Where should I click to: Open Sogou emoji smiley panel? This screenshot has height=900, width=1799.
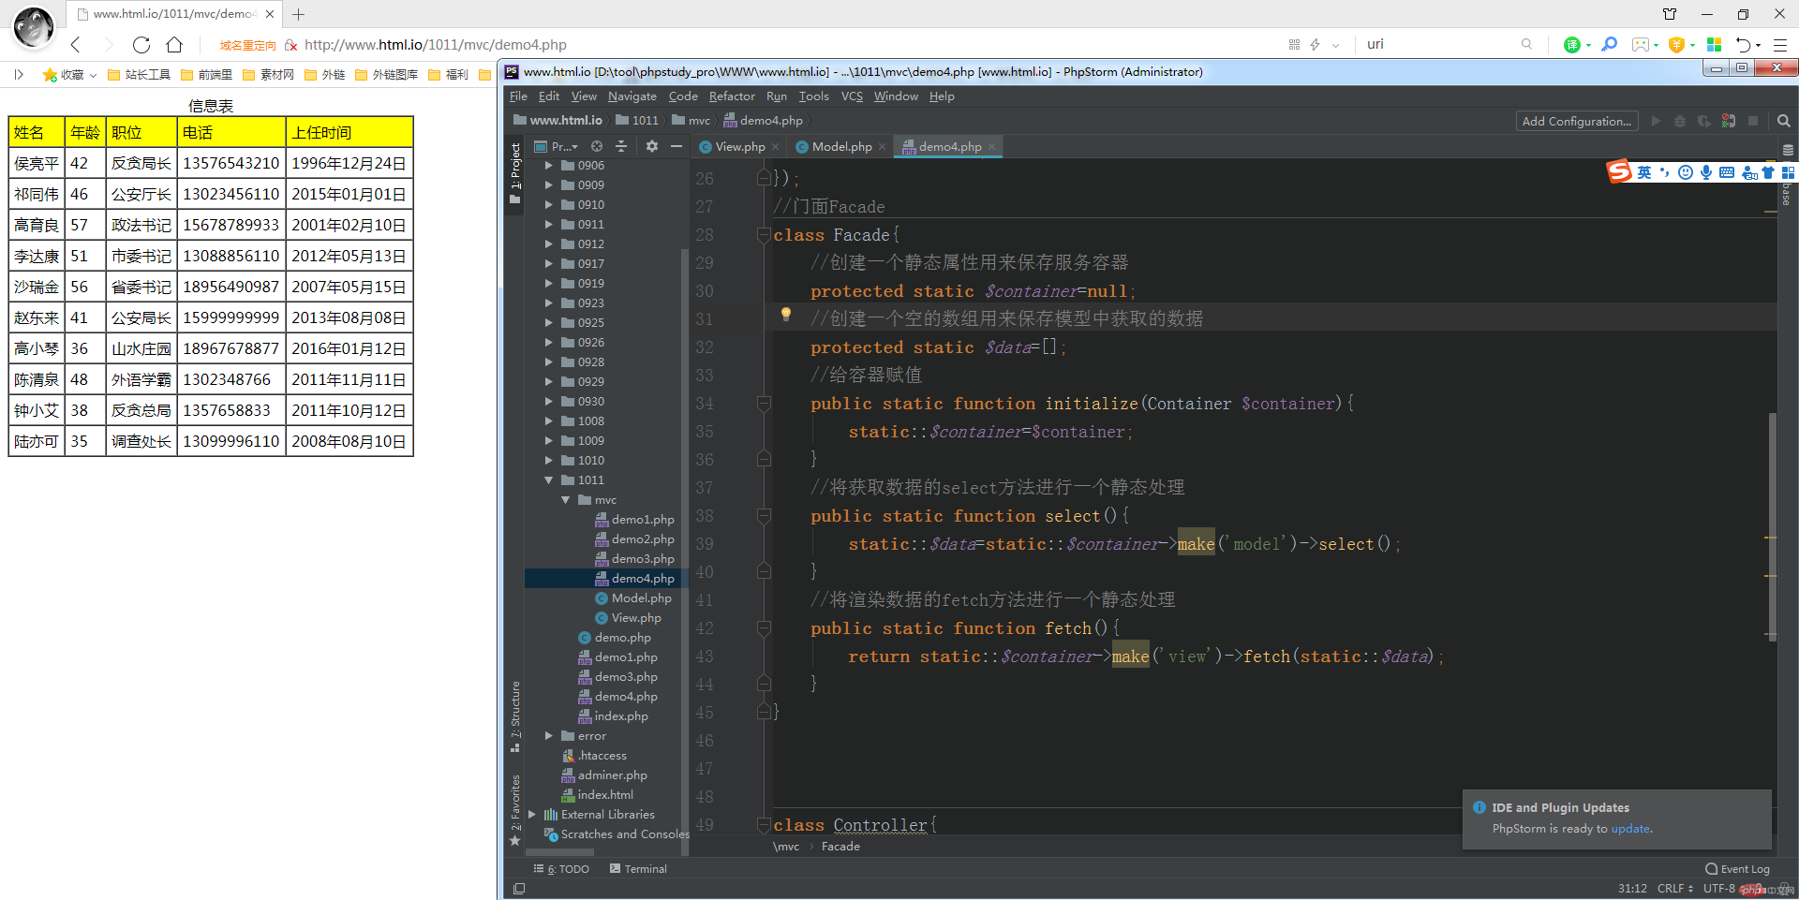pos(1686,172)
